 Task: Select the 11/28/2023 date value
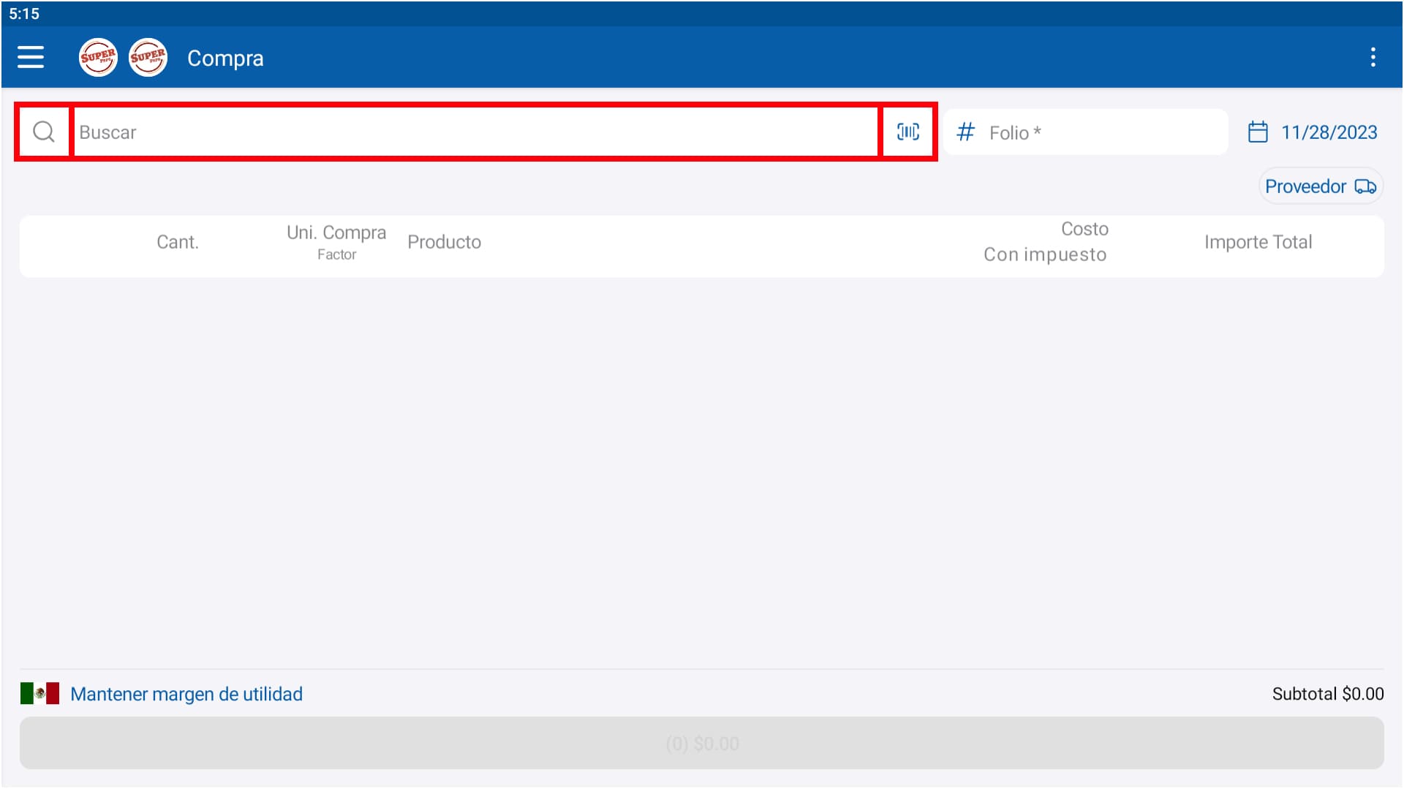point(1329,132)
